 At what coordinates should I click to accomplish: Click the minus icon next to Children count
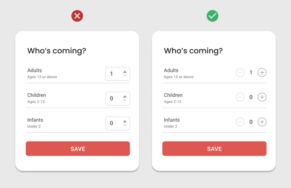pos(240,97)
